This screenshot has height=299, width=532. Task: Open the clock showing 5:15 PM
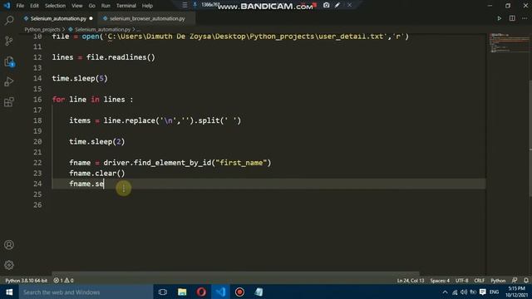point(516,292)
